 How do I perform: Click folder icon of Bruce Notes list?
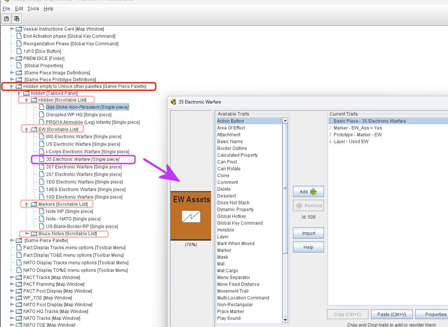pyautogui.click(x=34, y=234)
